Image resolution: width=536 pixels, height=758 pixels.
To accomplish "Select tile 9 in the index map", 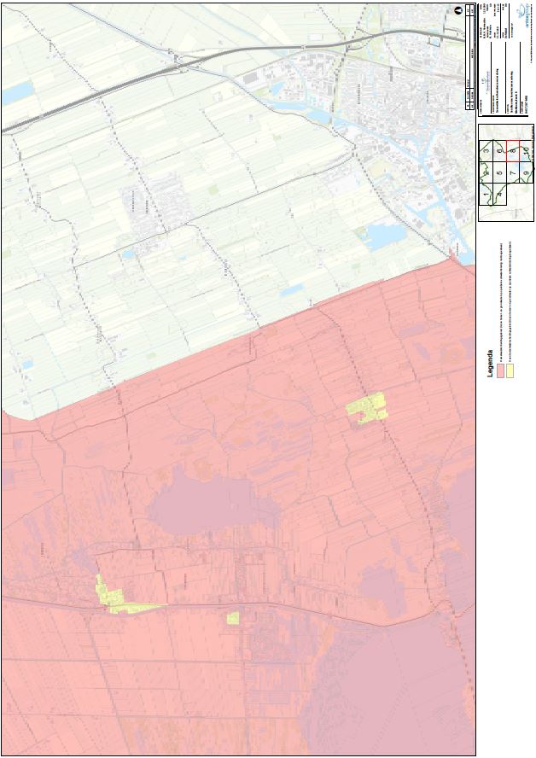I will [527, 172].
